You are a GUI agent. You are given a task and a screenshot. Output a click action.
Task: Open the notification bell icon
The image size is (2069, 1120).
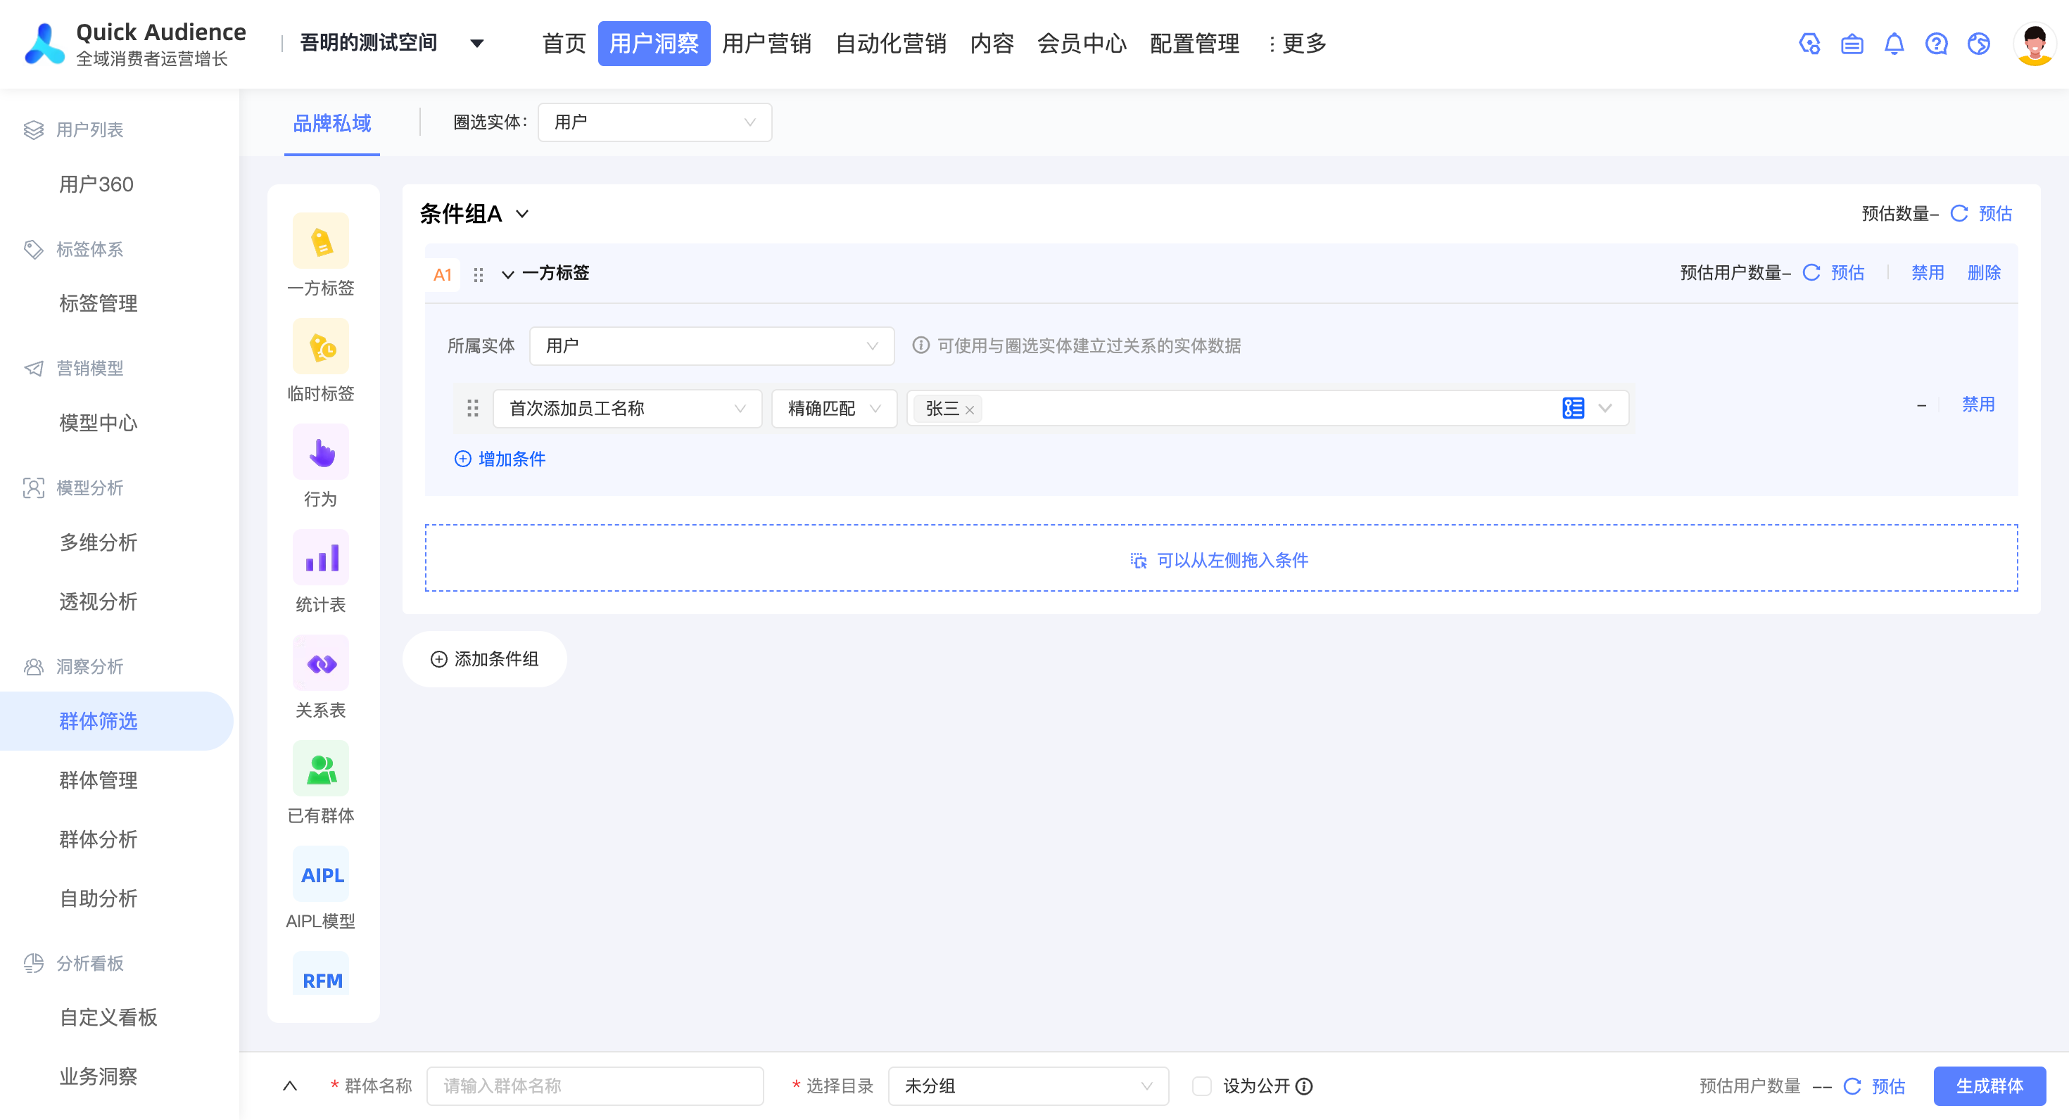[x=1893, y=44]
